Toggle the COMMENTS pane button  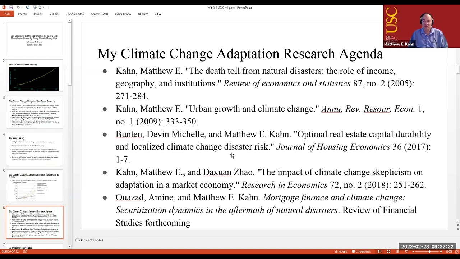(361, 252)
